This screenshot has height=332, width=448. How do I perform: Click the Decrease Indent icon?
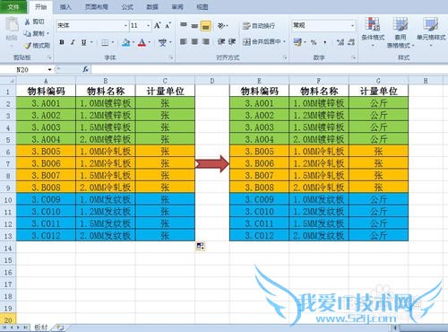221,41
